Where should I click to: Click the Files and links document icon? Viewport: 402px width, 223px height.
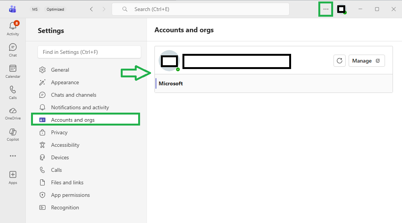coord(42,183)
